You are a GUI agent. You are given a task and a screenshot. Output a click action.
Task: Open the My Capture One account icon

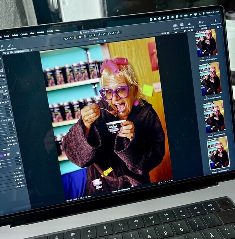click(215, 20)
